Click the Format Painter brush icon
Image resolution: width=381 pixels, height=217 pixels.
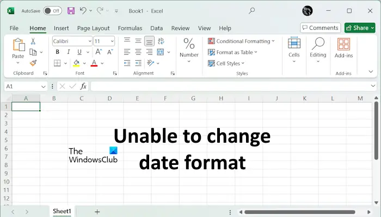pyautogui.click(x=33, y=63)
